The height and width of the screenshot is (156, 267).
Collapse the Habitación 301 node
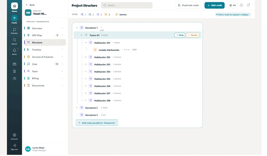click(86, 42)
